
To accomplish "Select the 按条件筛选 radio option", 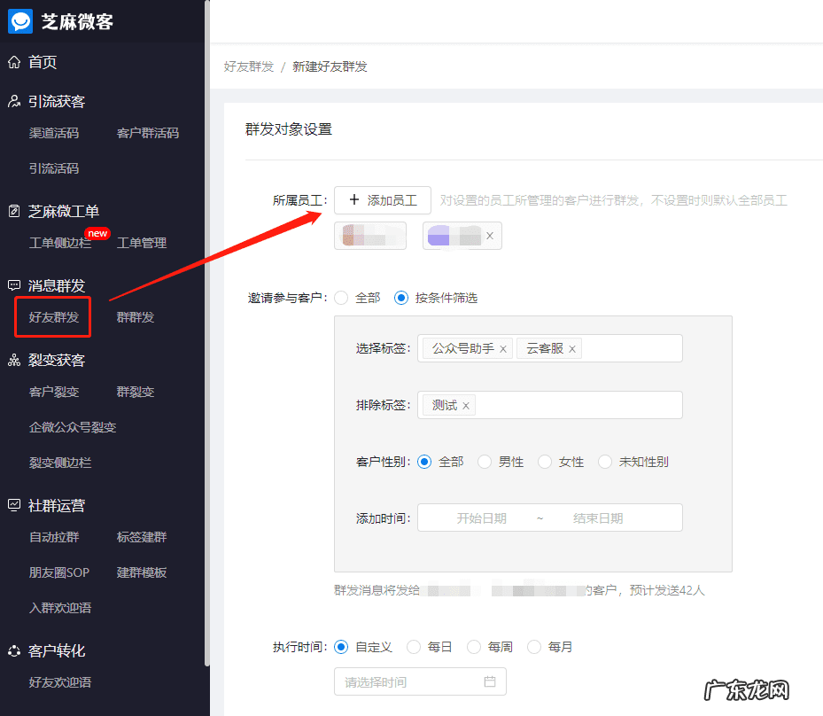I will [x=405, y=298].
